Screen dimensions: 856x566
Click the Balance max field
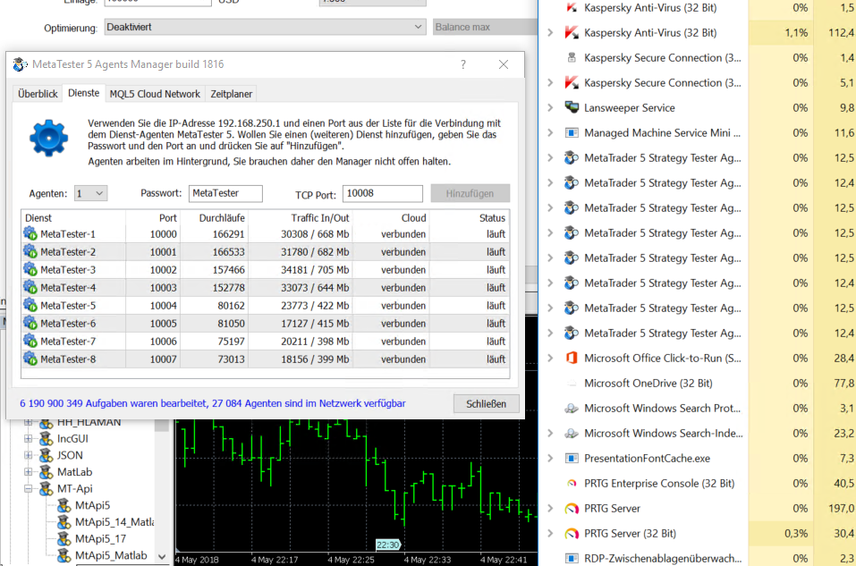[486, 27]
